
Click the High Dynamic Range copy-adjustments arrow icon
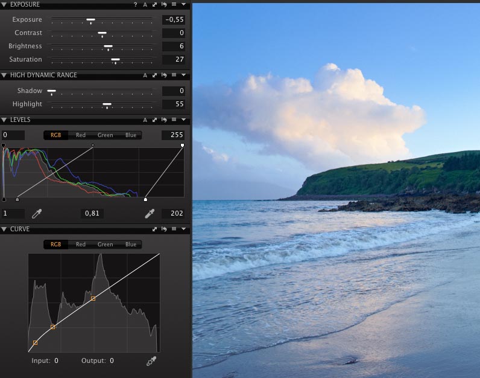[154, 75]
